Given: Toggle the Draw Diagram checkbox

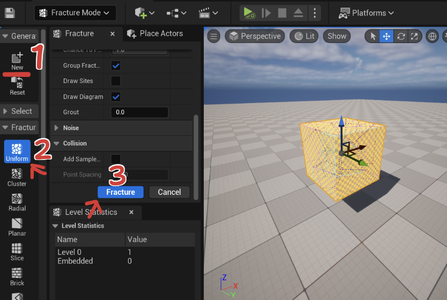Looking at the screenshot, I should (x=116, y=97).
